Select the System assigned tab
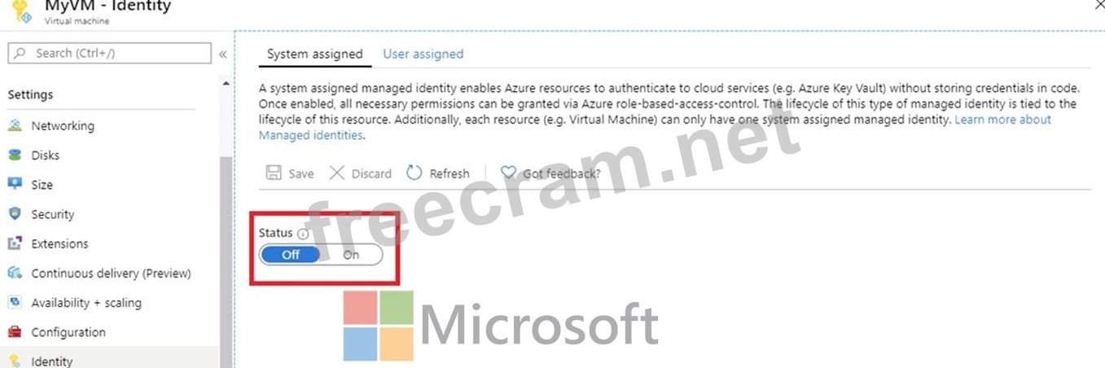The image size is (1105, 368). pos(314,54)
